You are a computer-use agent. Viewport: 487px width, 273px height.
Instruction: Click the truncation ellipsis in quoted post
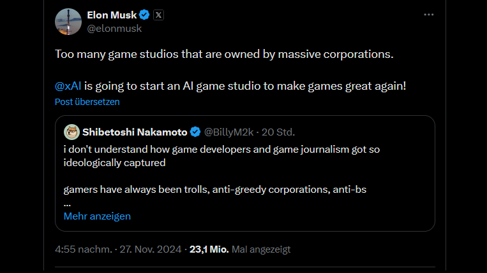click(x=67, y=203)
